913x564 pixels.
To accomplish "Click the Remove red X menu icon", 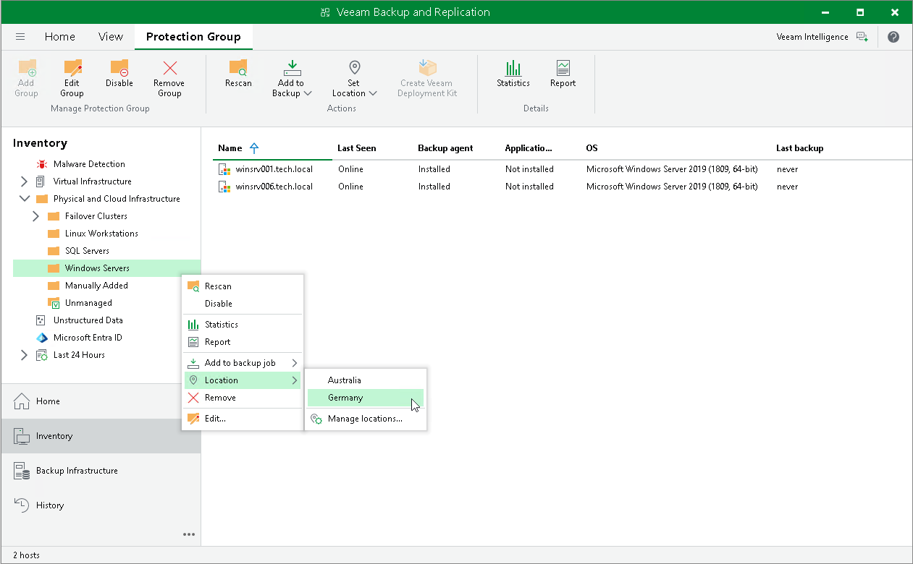I will [x=193, y=398].
